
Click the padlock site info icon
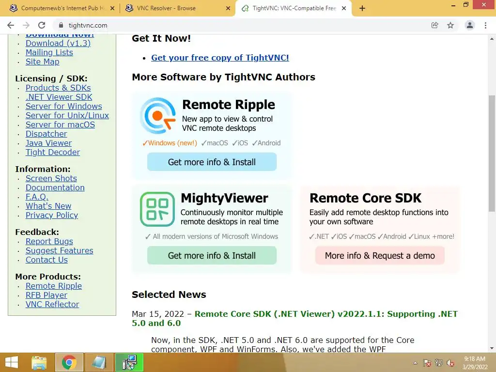point(61,25)
